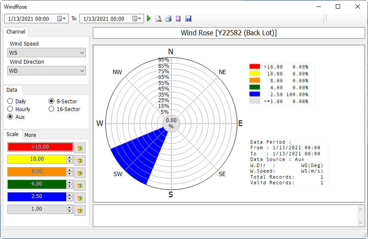Open the Data tab

[x=12, y=90]
